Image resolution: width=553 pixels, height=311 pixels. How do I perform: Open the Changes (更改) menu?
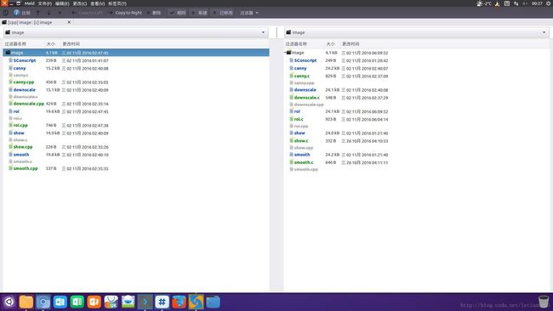pyautogui.click(x=80, y=3)
